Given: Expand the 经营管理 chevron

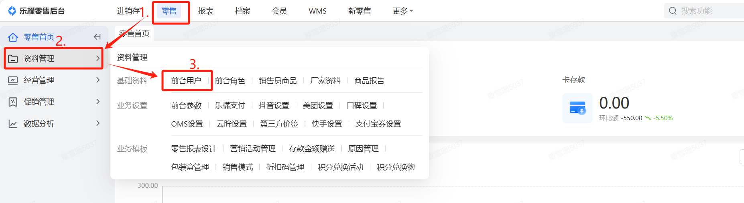Looking at the screenshot, I should pyautogui.click(x=98, y=80).
